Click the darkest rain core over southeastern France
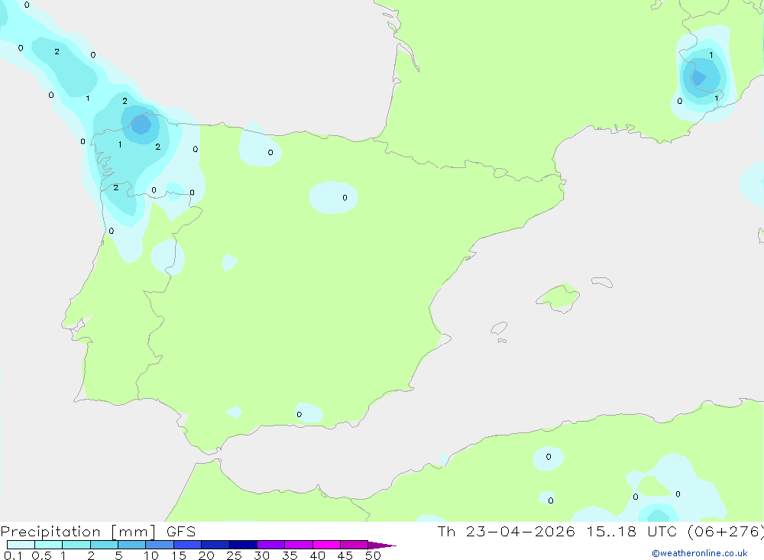The width and height of the screenshot is (764, 560). 698,77
